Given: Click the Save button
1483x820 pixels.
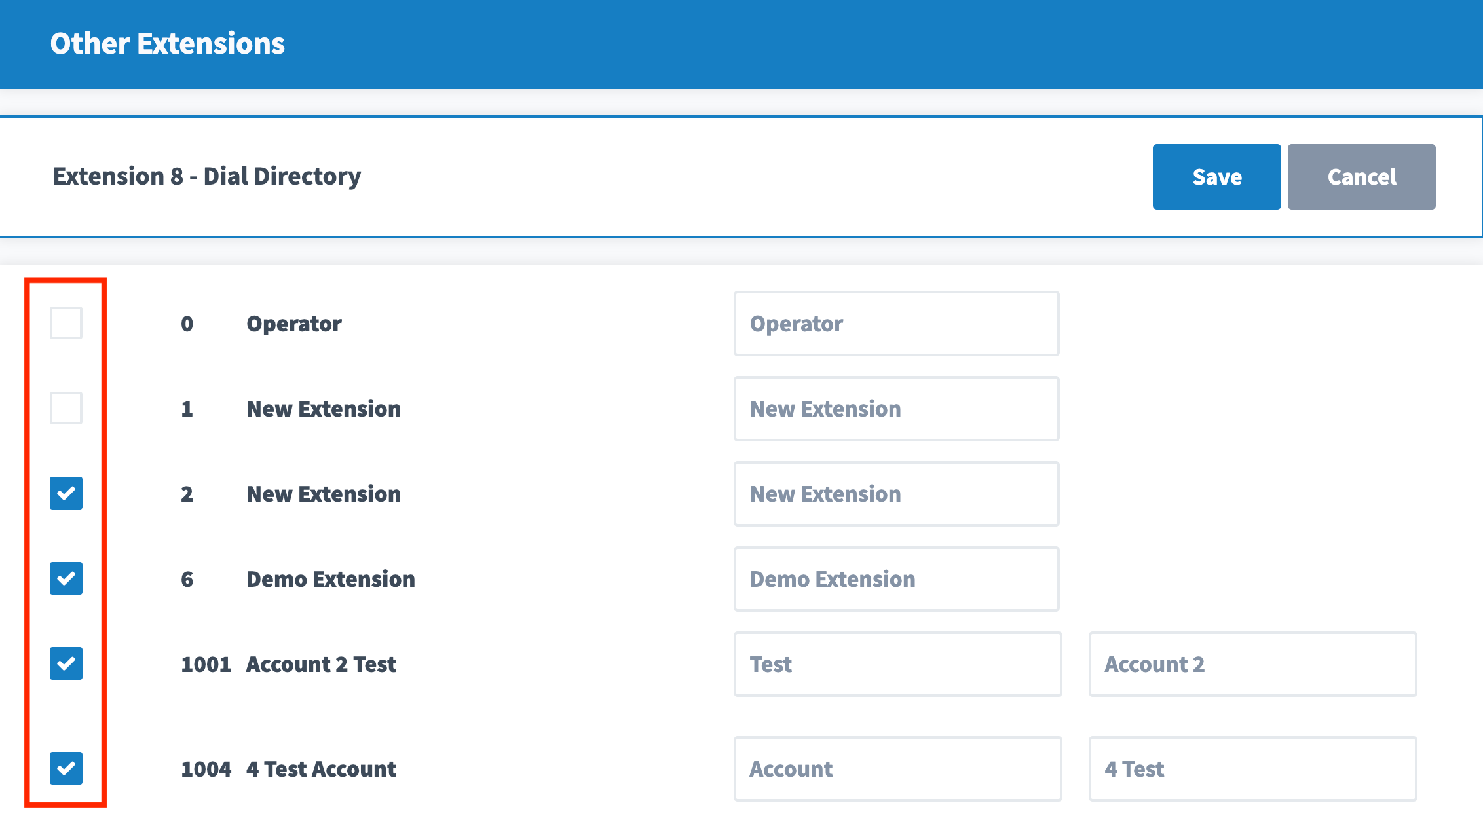Looking at the screenshot, I should click(1217, 177).
